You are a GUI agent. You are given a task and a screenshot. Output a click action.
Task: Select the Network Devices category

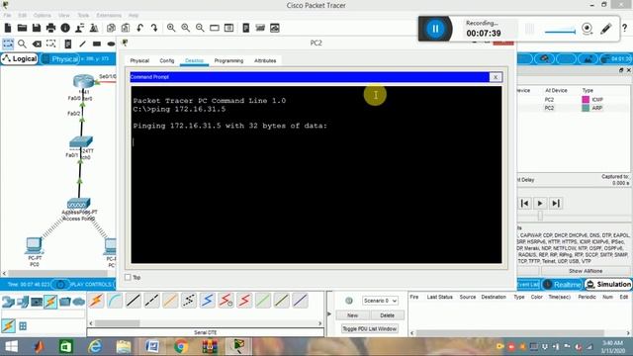(8, 302)
